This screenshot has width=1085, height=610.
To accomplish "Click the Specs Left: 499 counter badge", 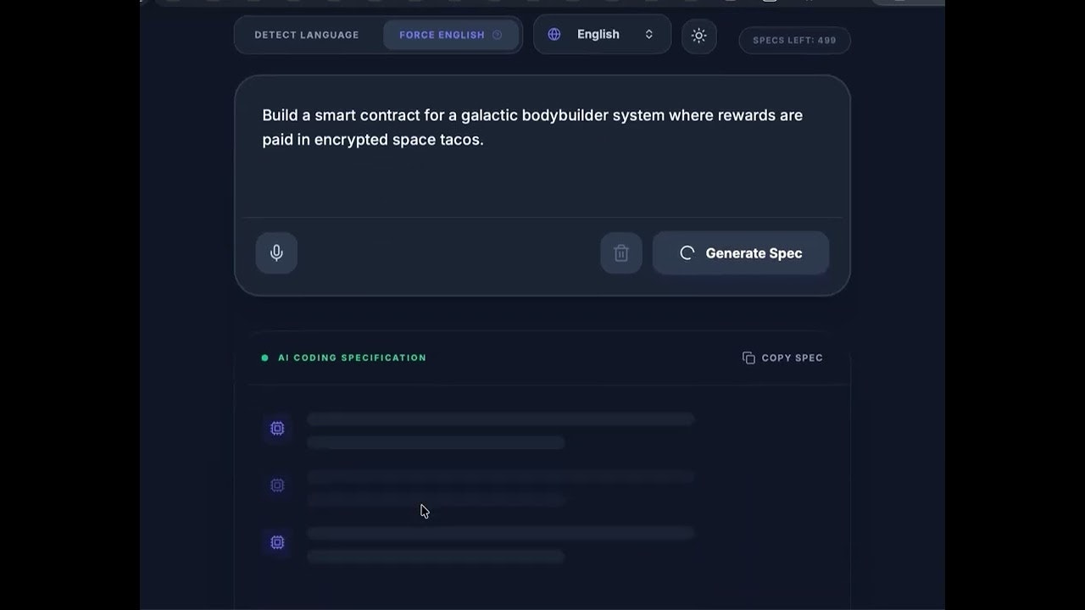I will pos(794,40).
